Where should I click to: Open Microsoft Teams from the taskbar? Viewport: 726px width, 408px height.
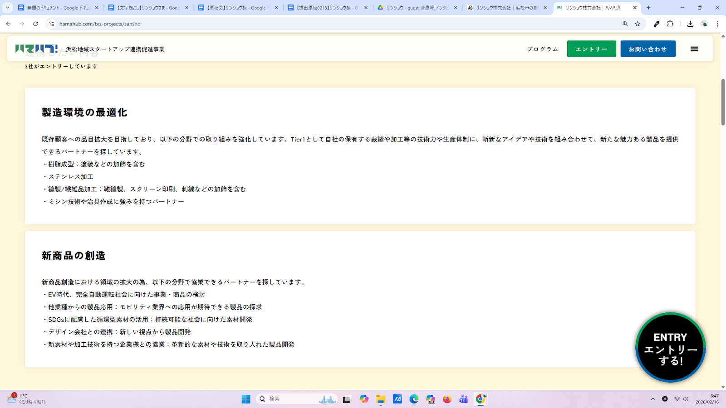pos(464,399)
